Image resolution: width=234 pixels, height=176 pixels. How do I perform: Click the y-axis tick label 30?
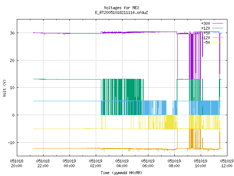click(12, 33)
